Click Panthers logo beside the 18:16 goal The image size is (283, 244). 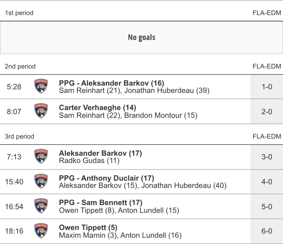coord(41,231)
